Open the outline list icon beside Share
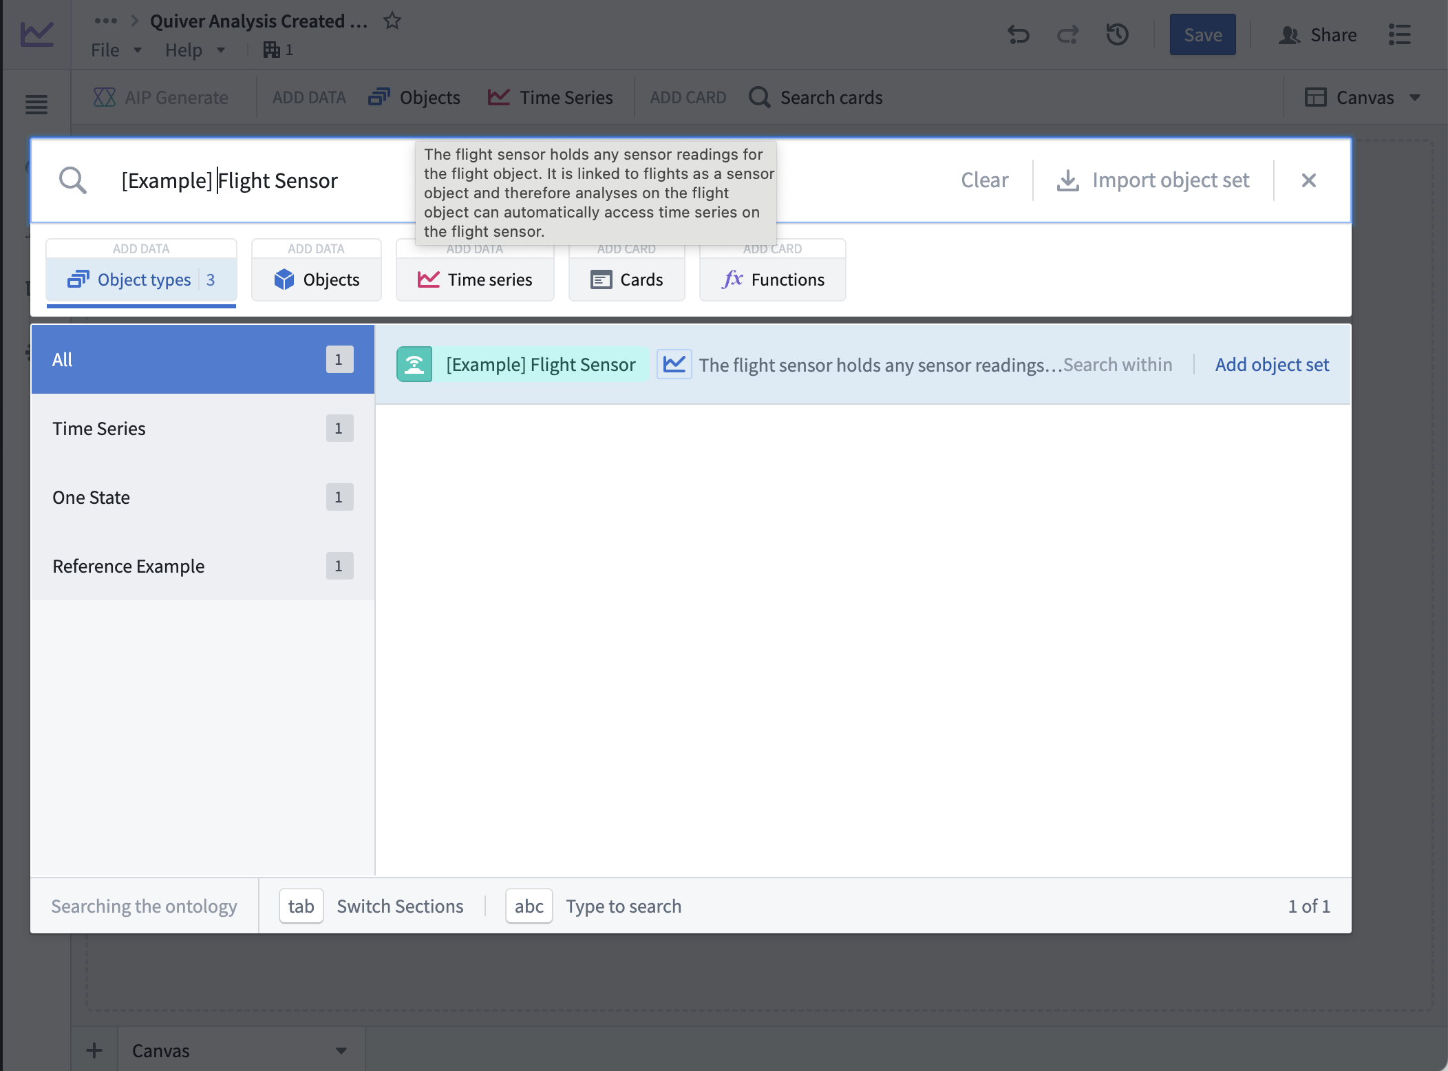Image resolution: width=1448 pixels, height=1071 pixels. (1400, 34)
